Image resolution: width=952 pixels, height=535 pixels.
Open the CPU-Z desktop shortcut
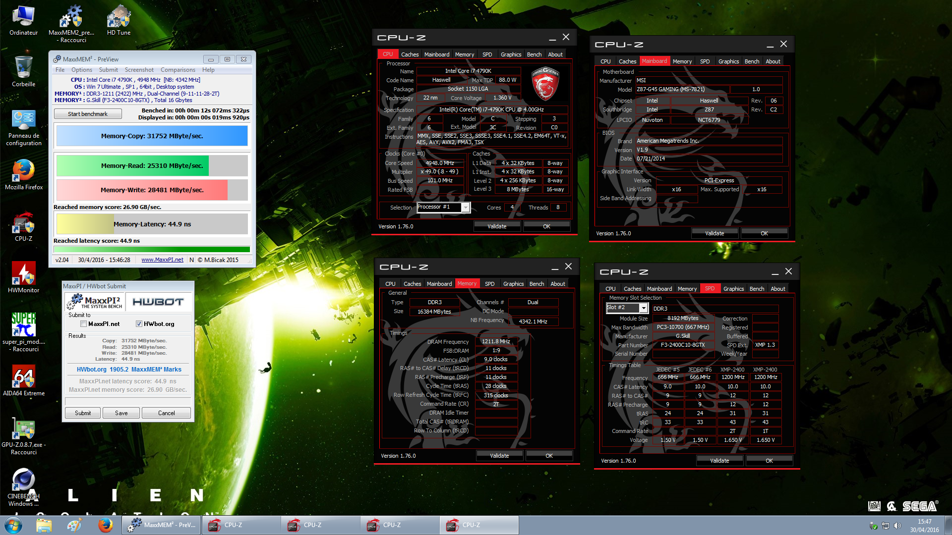tap(23, 227)
